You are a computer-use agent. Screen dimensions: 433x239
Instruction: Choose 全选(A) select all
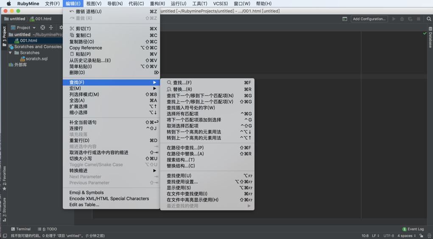pos(111,100)
